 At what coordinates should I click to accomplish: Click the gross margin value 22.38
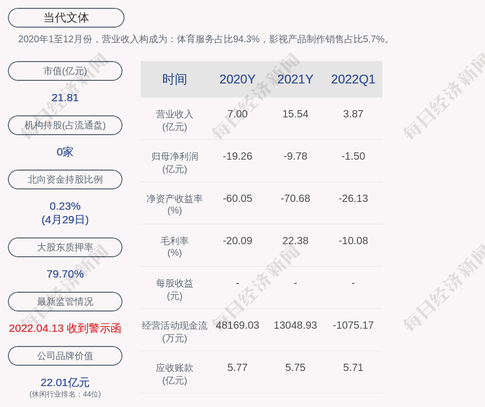tap(295, 241)
